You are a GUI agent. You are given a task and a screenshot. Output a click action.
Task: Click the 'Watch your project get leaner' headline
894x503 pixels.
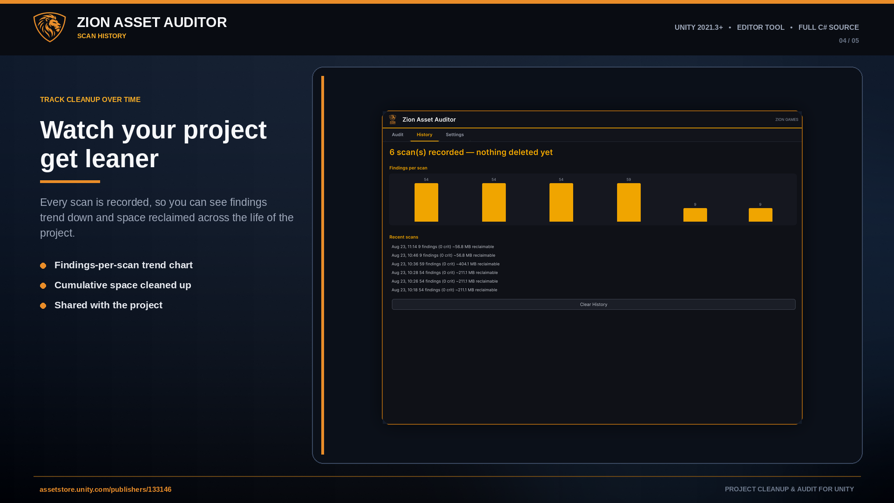coord(154,144)
